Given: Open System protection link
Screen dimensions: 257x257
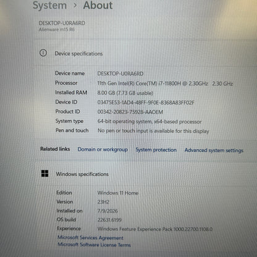Looking at the screenshot, I should click(156, 150).
